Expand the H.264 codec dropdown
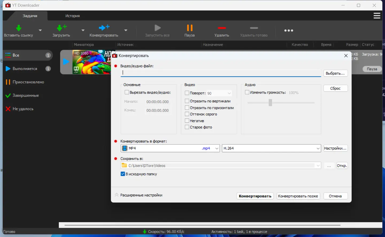The width and height of the screenshot is (385, 237). point(271,148)
